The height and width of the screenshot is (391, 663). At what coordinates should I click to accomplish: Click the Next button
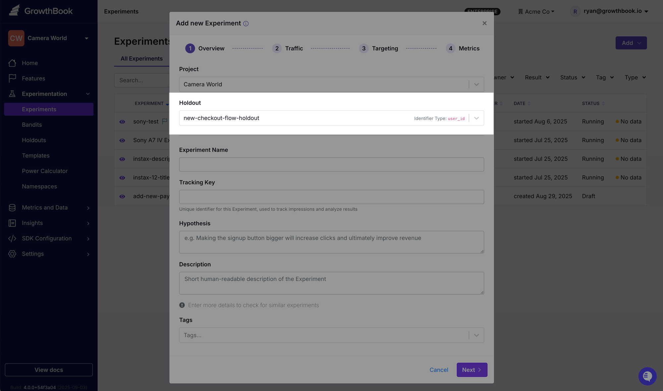tap(472, 369)
